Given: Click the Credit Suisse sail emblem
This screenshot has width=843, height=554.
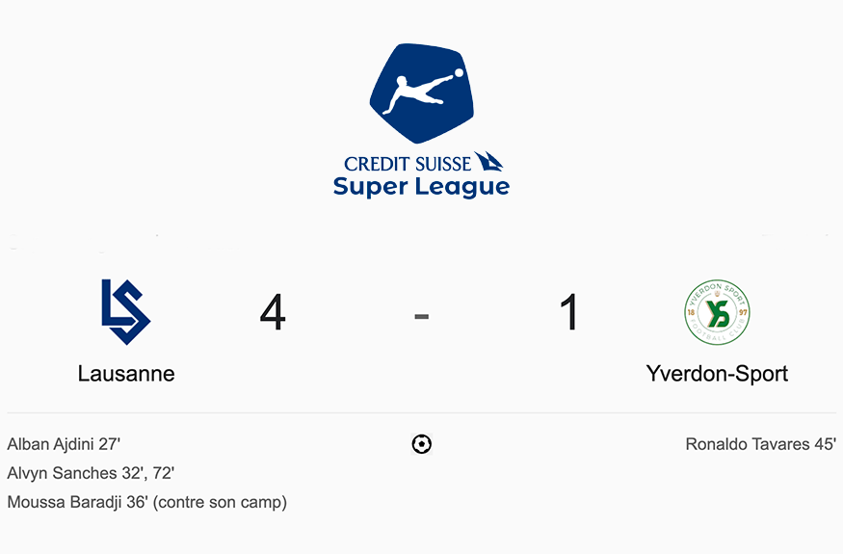Looking at the screenshot, I should pyautogui.click(x=488, y=161).
